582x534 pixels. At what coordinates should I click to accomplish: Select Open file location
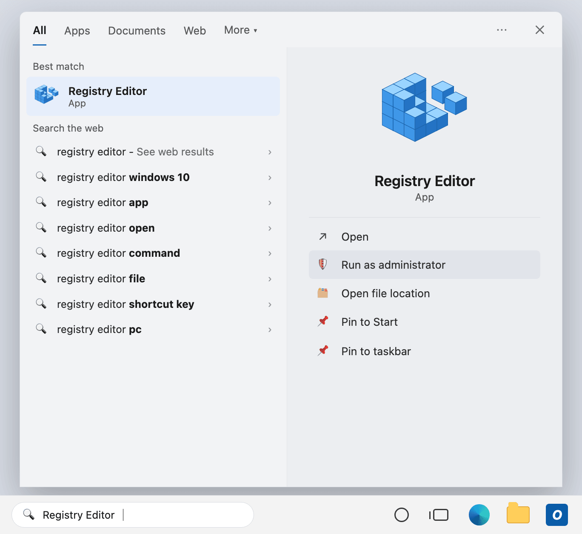click(425, 293)
